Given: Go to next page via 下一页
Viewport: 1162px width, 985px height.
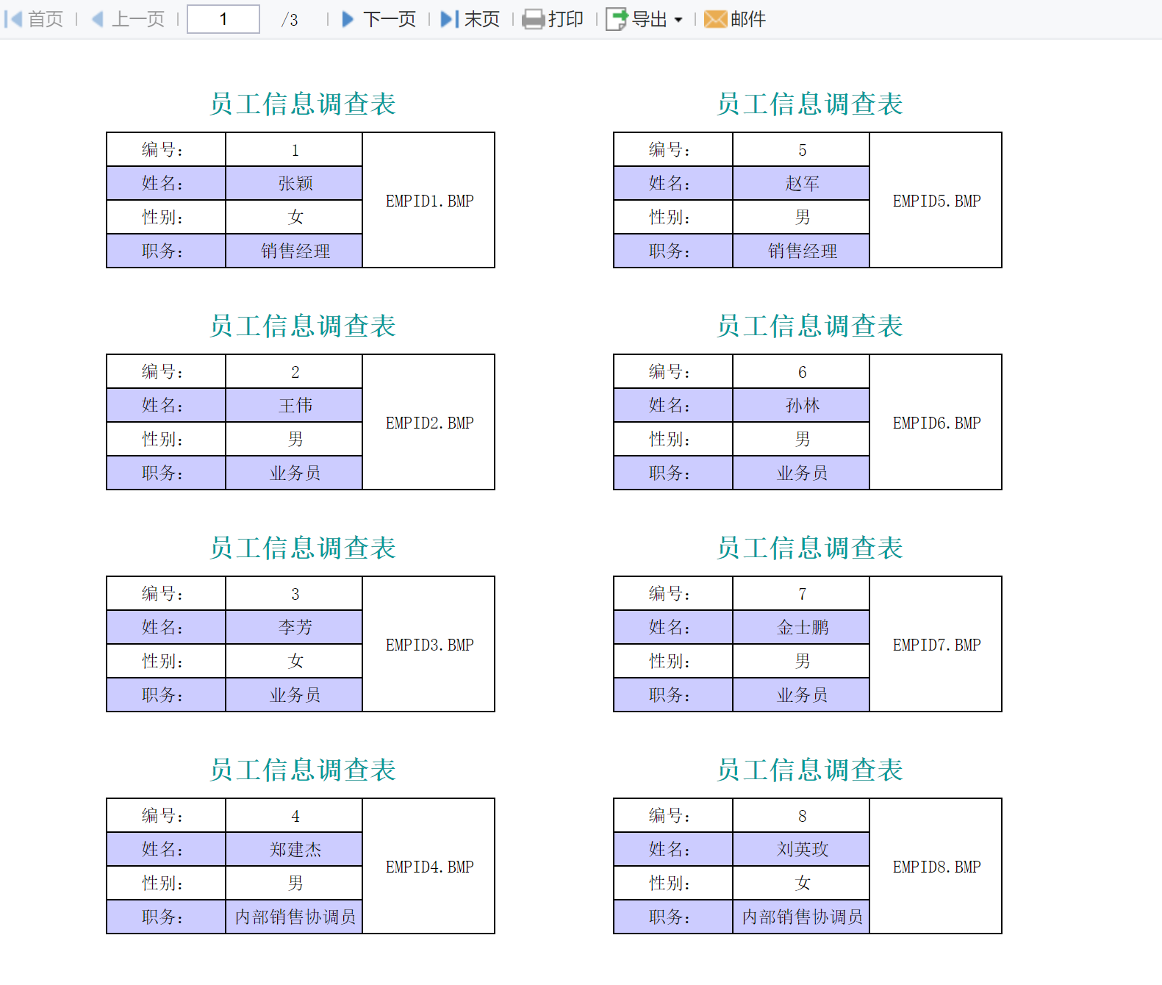Looking at the screenshot, I should pyautogui.click(x=390, y=19).
